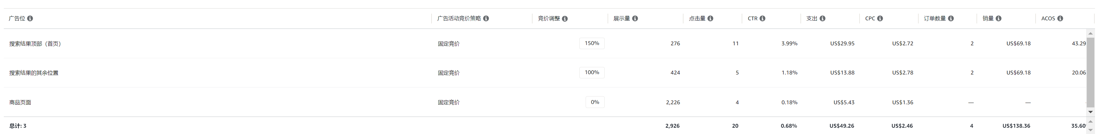Viewport: 1102px width, 134px height.
Task: Click the 订单数量 info icon
Action: pyautogui.click(x=950, y=18)
